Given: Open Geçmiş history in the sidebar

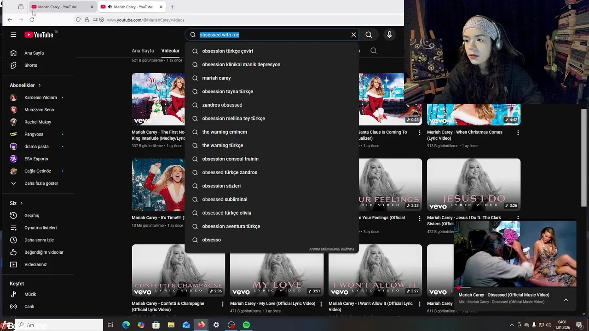Looking at the screenshot, I should click(x=38, y=216).
